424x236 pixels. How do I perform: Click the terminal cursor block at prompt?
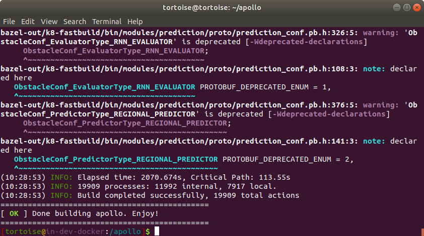point(157,231)
